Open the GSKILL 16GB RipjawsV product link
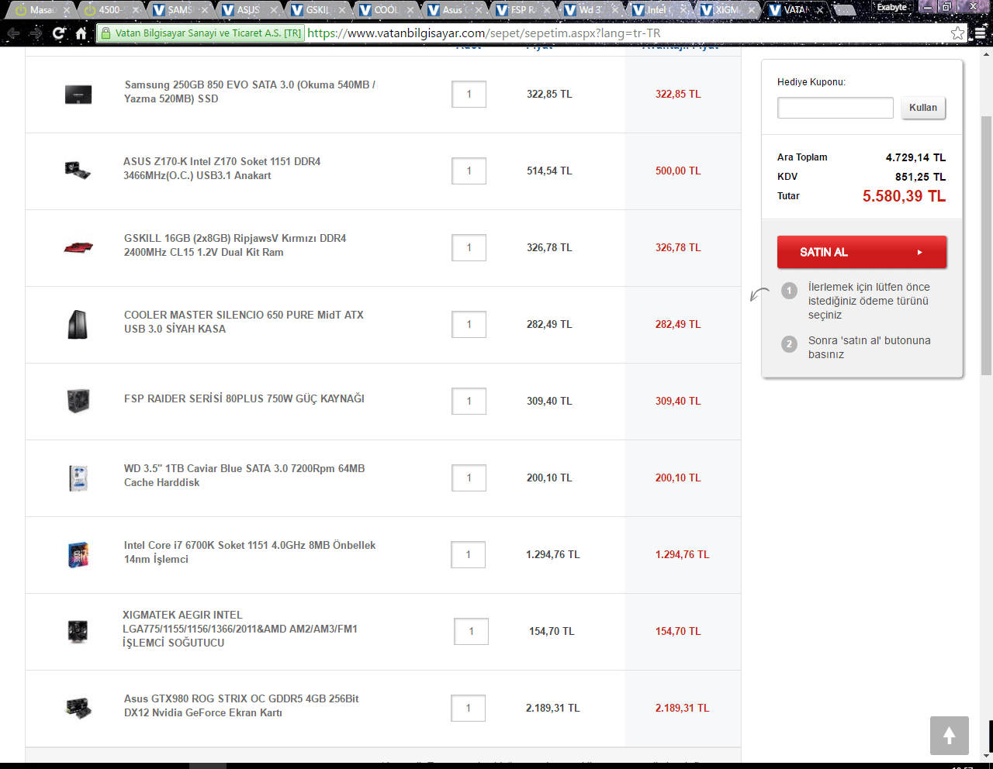This screenshot has height=769, width=993. pos(235,245)
